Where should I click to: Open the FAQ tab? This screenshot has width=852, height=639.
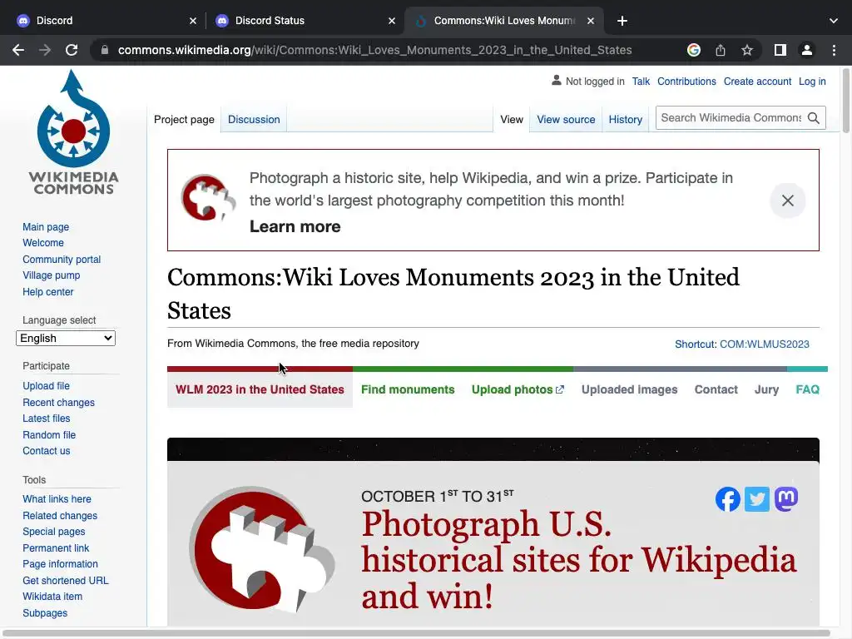click(x=807, y=389)
